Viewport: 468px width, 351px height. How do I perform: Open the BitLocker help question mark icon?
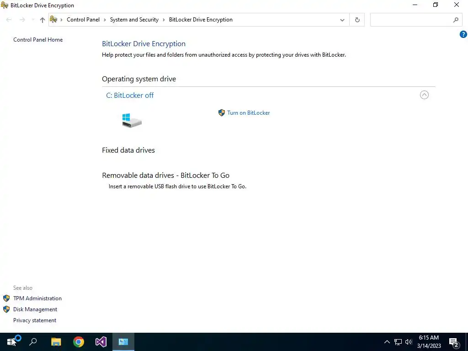[463, 34]
